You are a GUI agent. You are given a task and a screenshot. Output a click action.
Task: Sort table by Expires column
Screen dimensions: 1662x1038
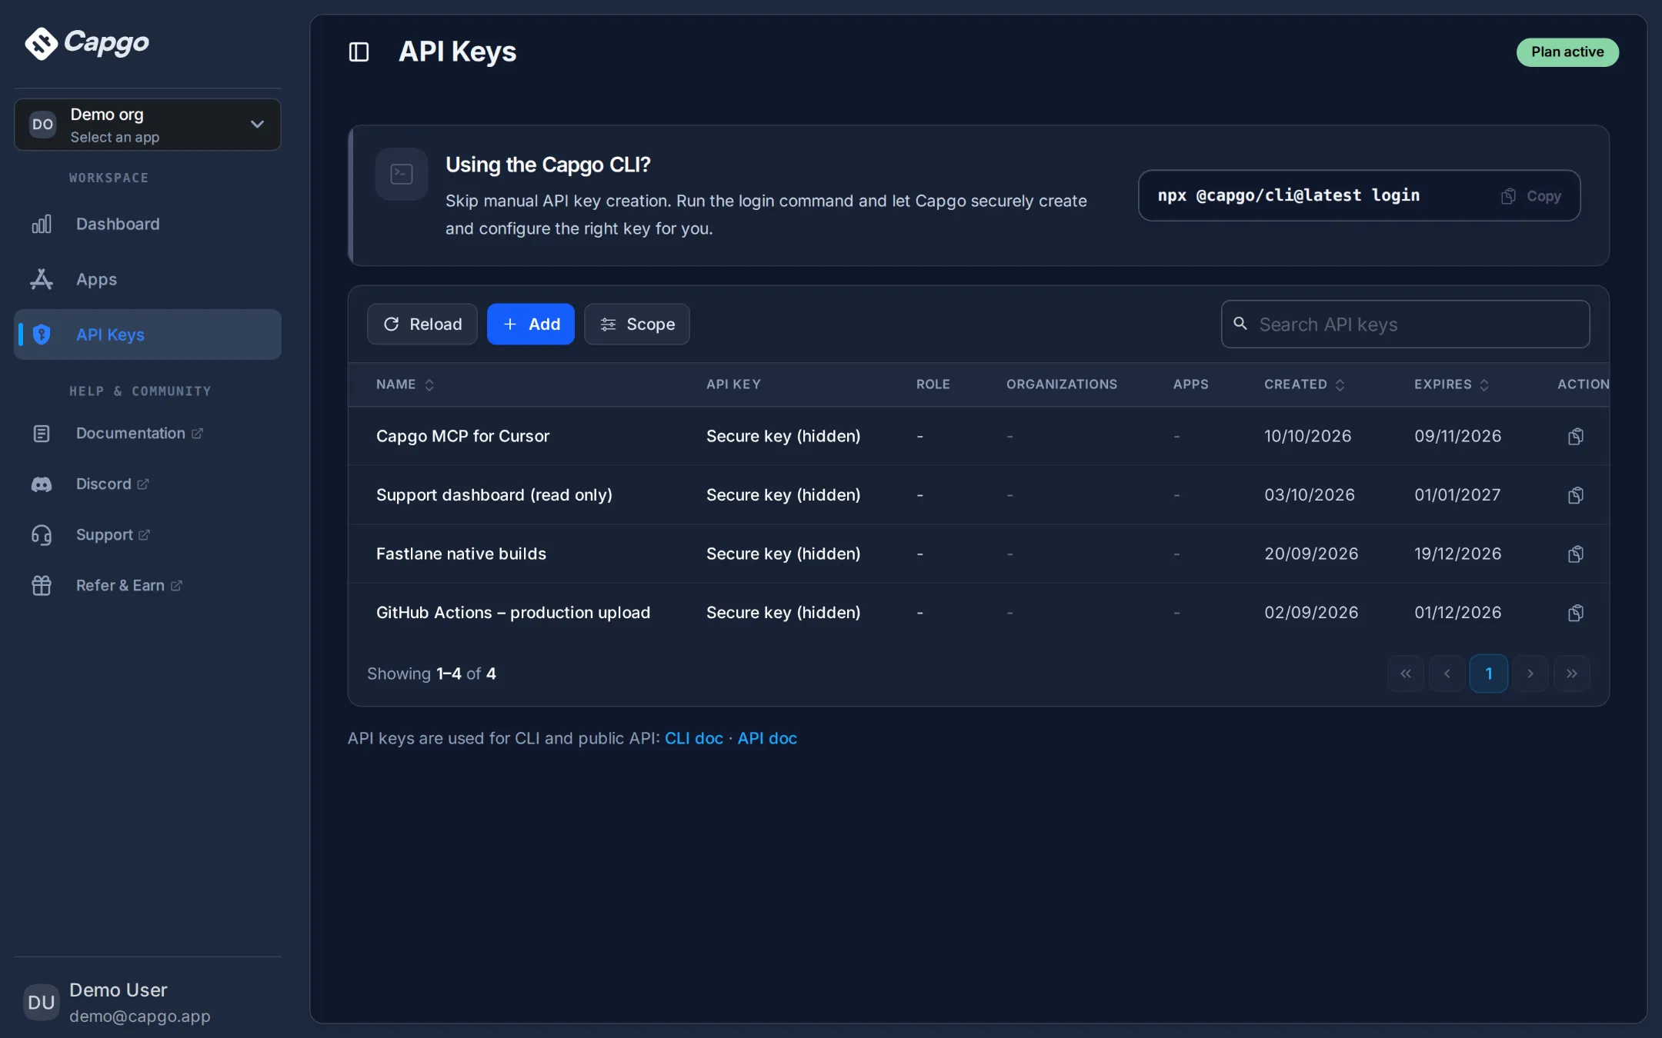1451,384
